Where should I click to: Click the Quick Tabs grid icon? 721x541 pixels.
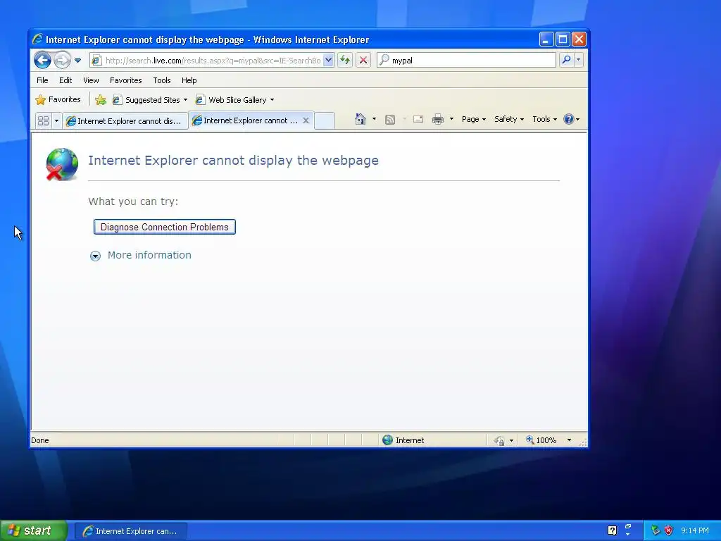pos(43,121)
